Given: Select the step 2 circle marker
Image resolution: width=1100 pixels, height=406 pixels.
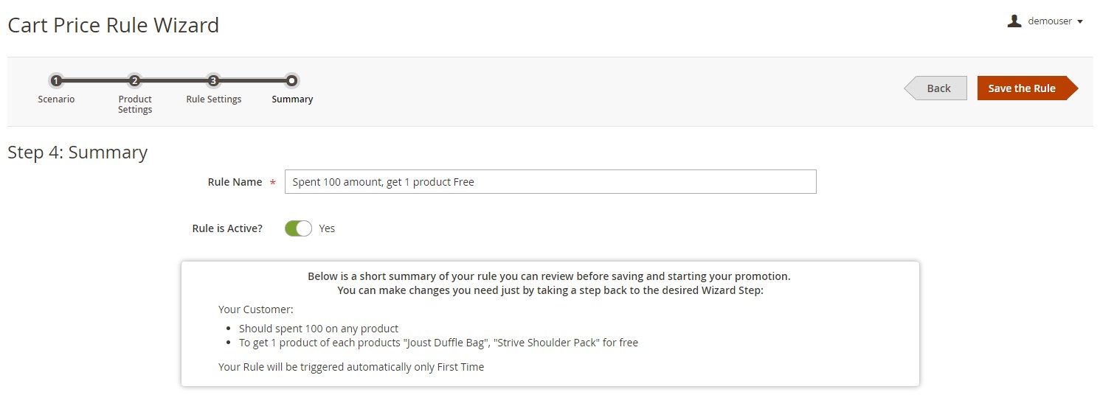Looking at the screenshot, I should tap(134, 81).
